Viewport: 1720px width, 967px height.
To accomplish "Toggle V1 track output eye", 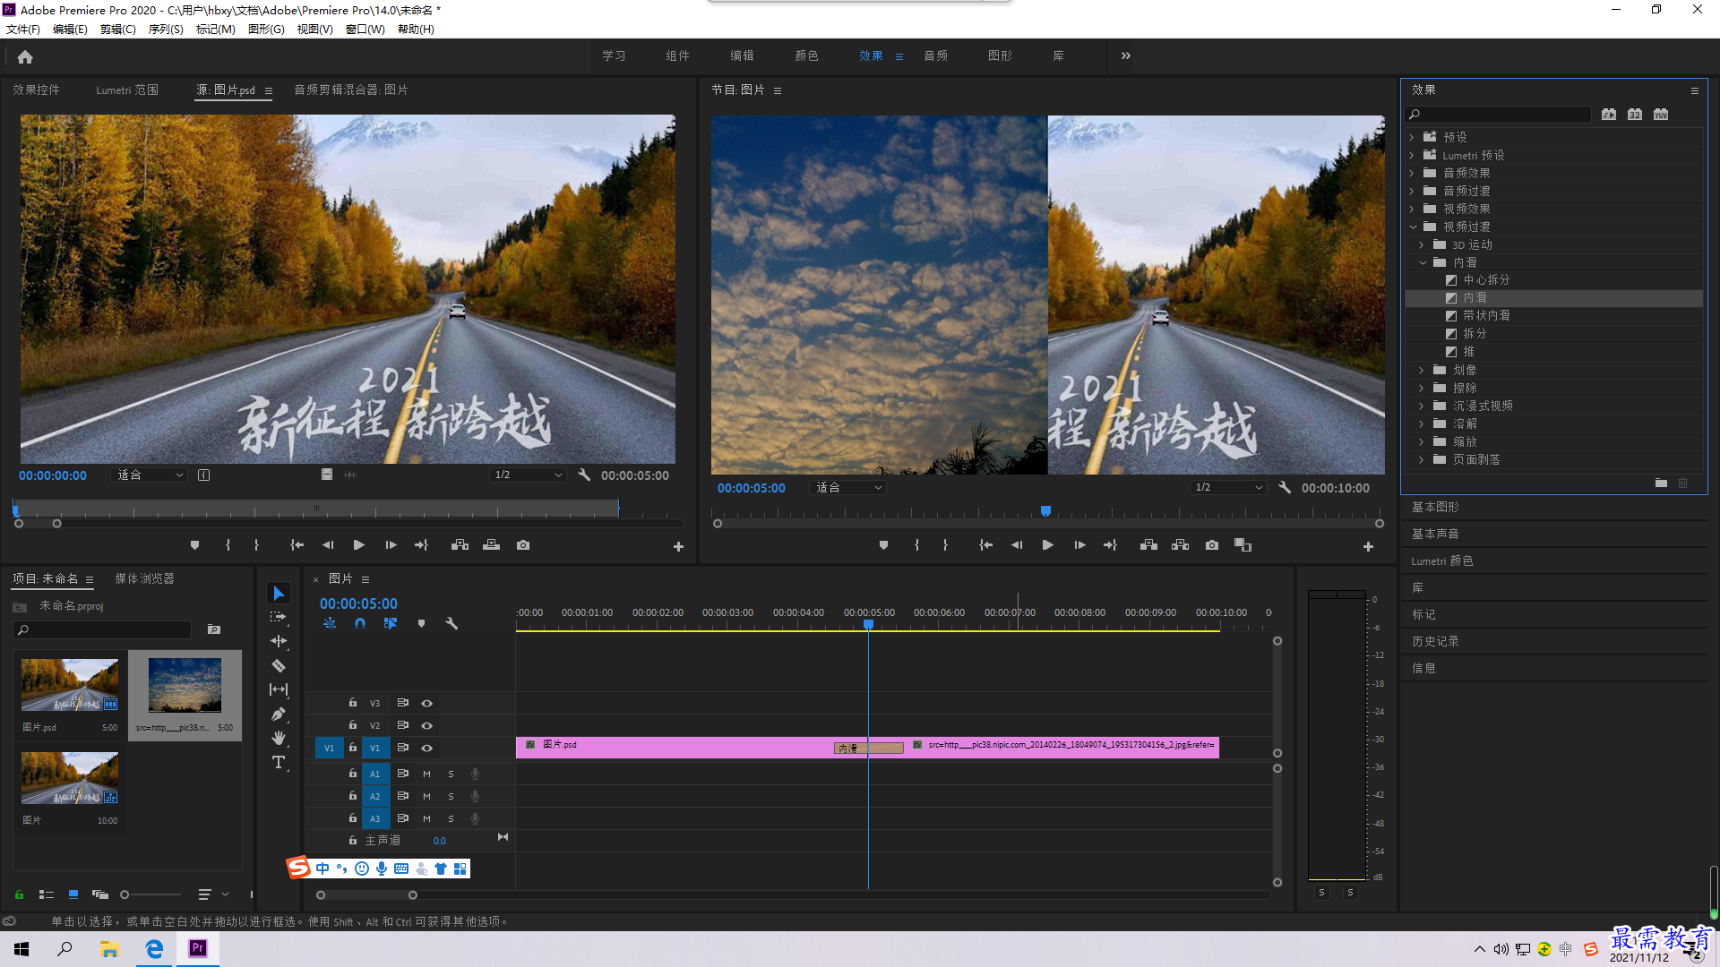I will pos(427,748).
